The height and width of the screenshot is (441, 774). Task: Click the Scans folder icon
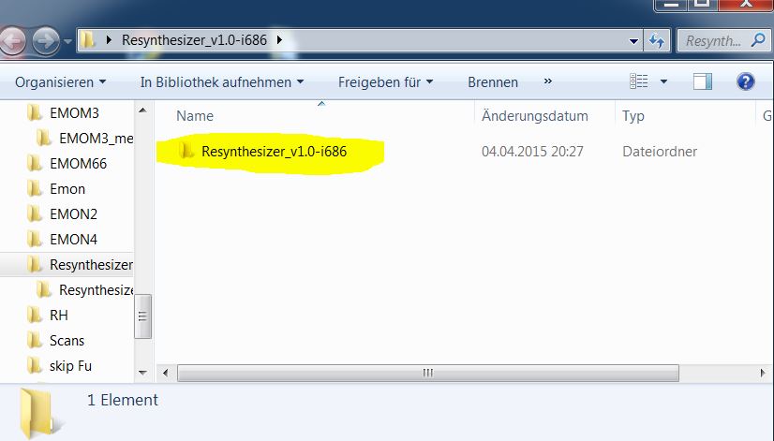(34, 341)
